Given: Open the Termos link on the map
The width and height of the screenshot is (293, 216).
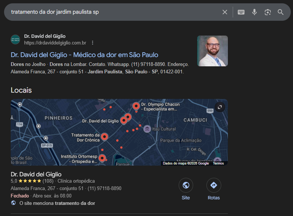Looking at the screenshot, I should (x=218, y=163).
